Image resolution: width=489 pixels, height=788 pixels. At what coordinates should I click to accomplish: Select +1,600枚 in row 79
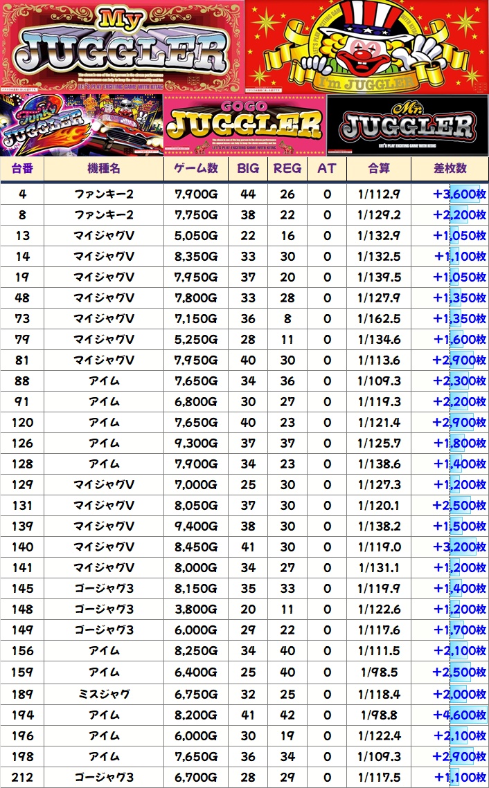[x=460, y=339]
